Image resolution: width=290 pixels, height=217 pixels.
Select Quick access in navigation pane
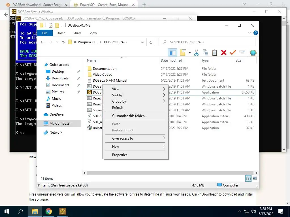pos(59,65)
